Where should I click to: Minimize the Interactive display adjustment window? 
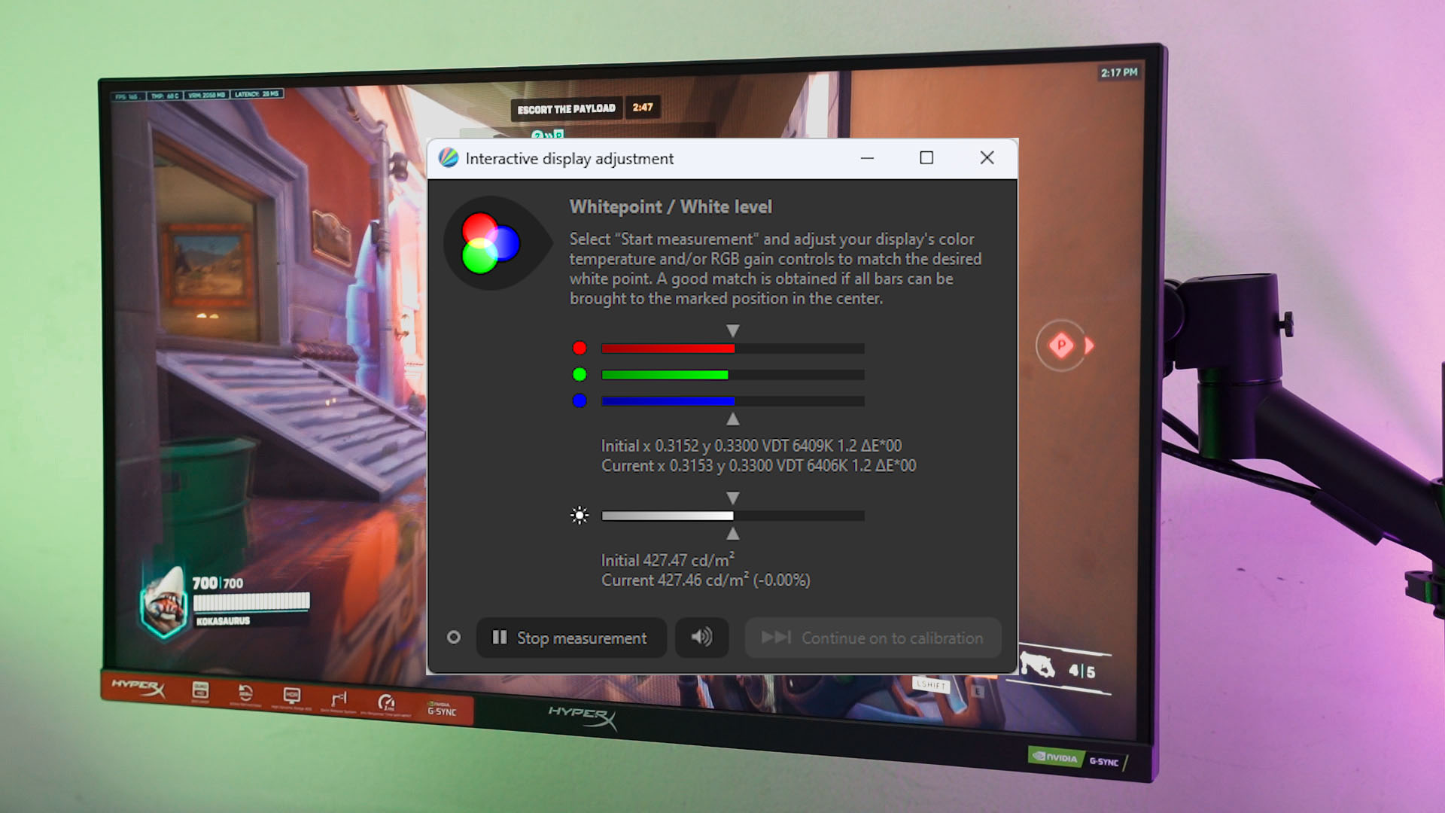pos(867,158)
